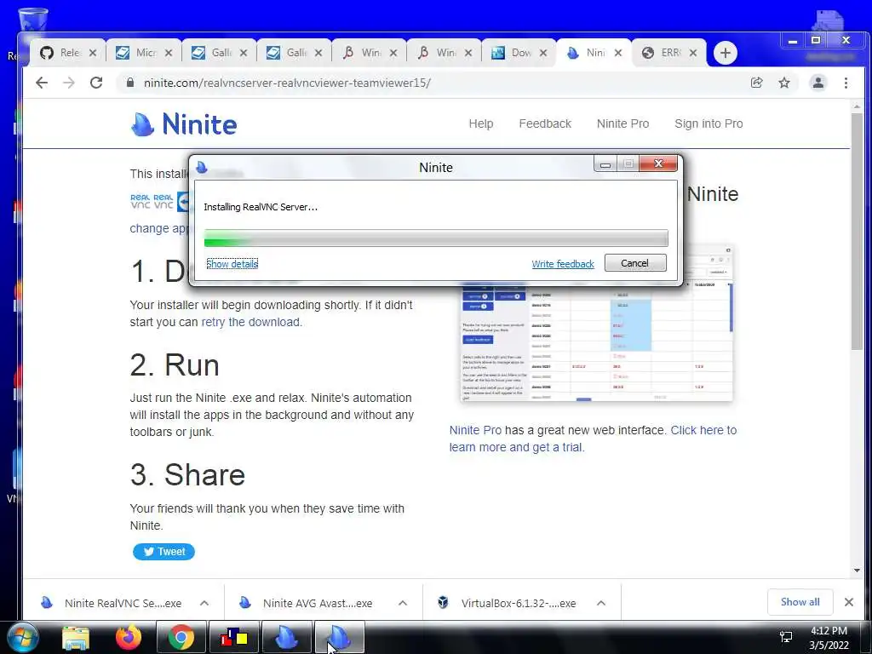Close the GitHub Releases tab
Viewport: 872px width, 654px height.
93,53
